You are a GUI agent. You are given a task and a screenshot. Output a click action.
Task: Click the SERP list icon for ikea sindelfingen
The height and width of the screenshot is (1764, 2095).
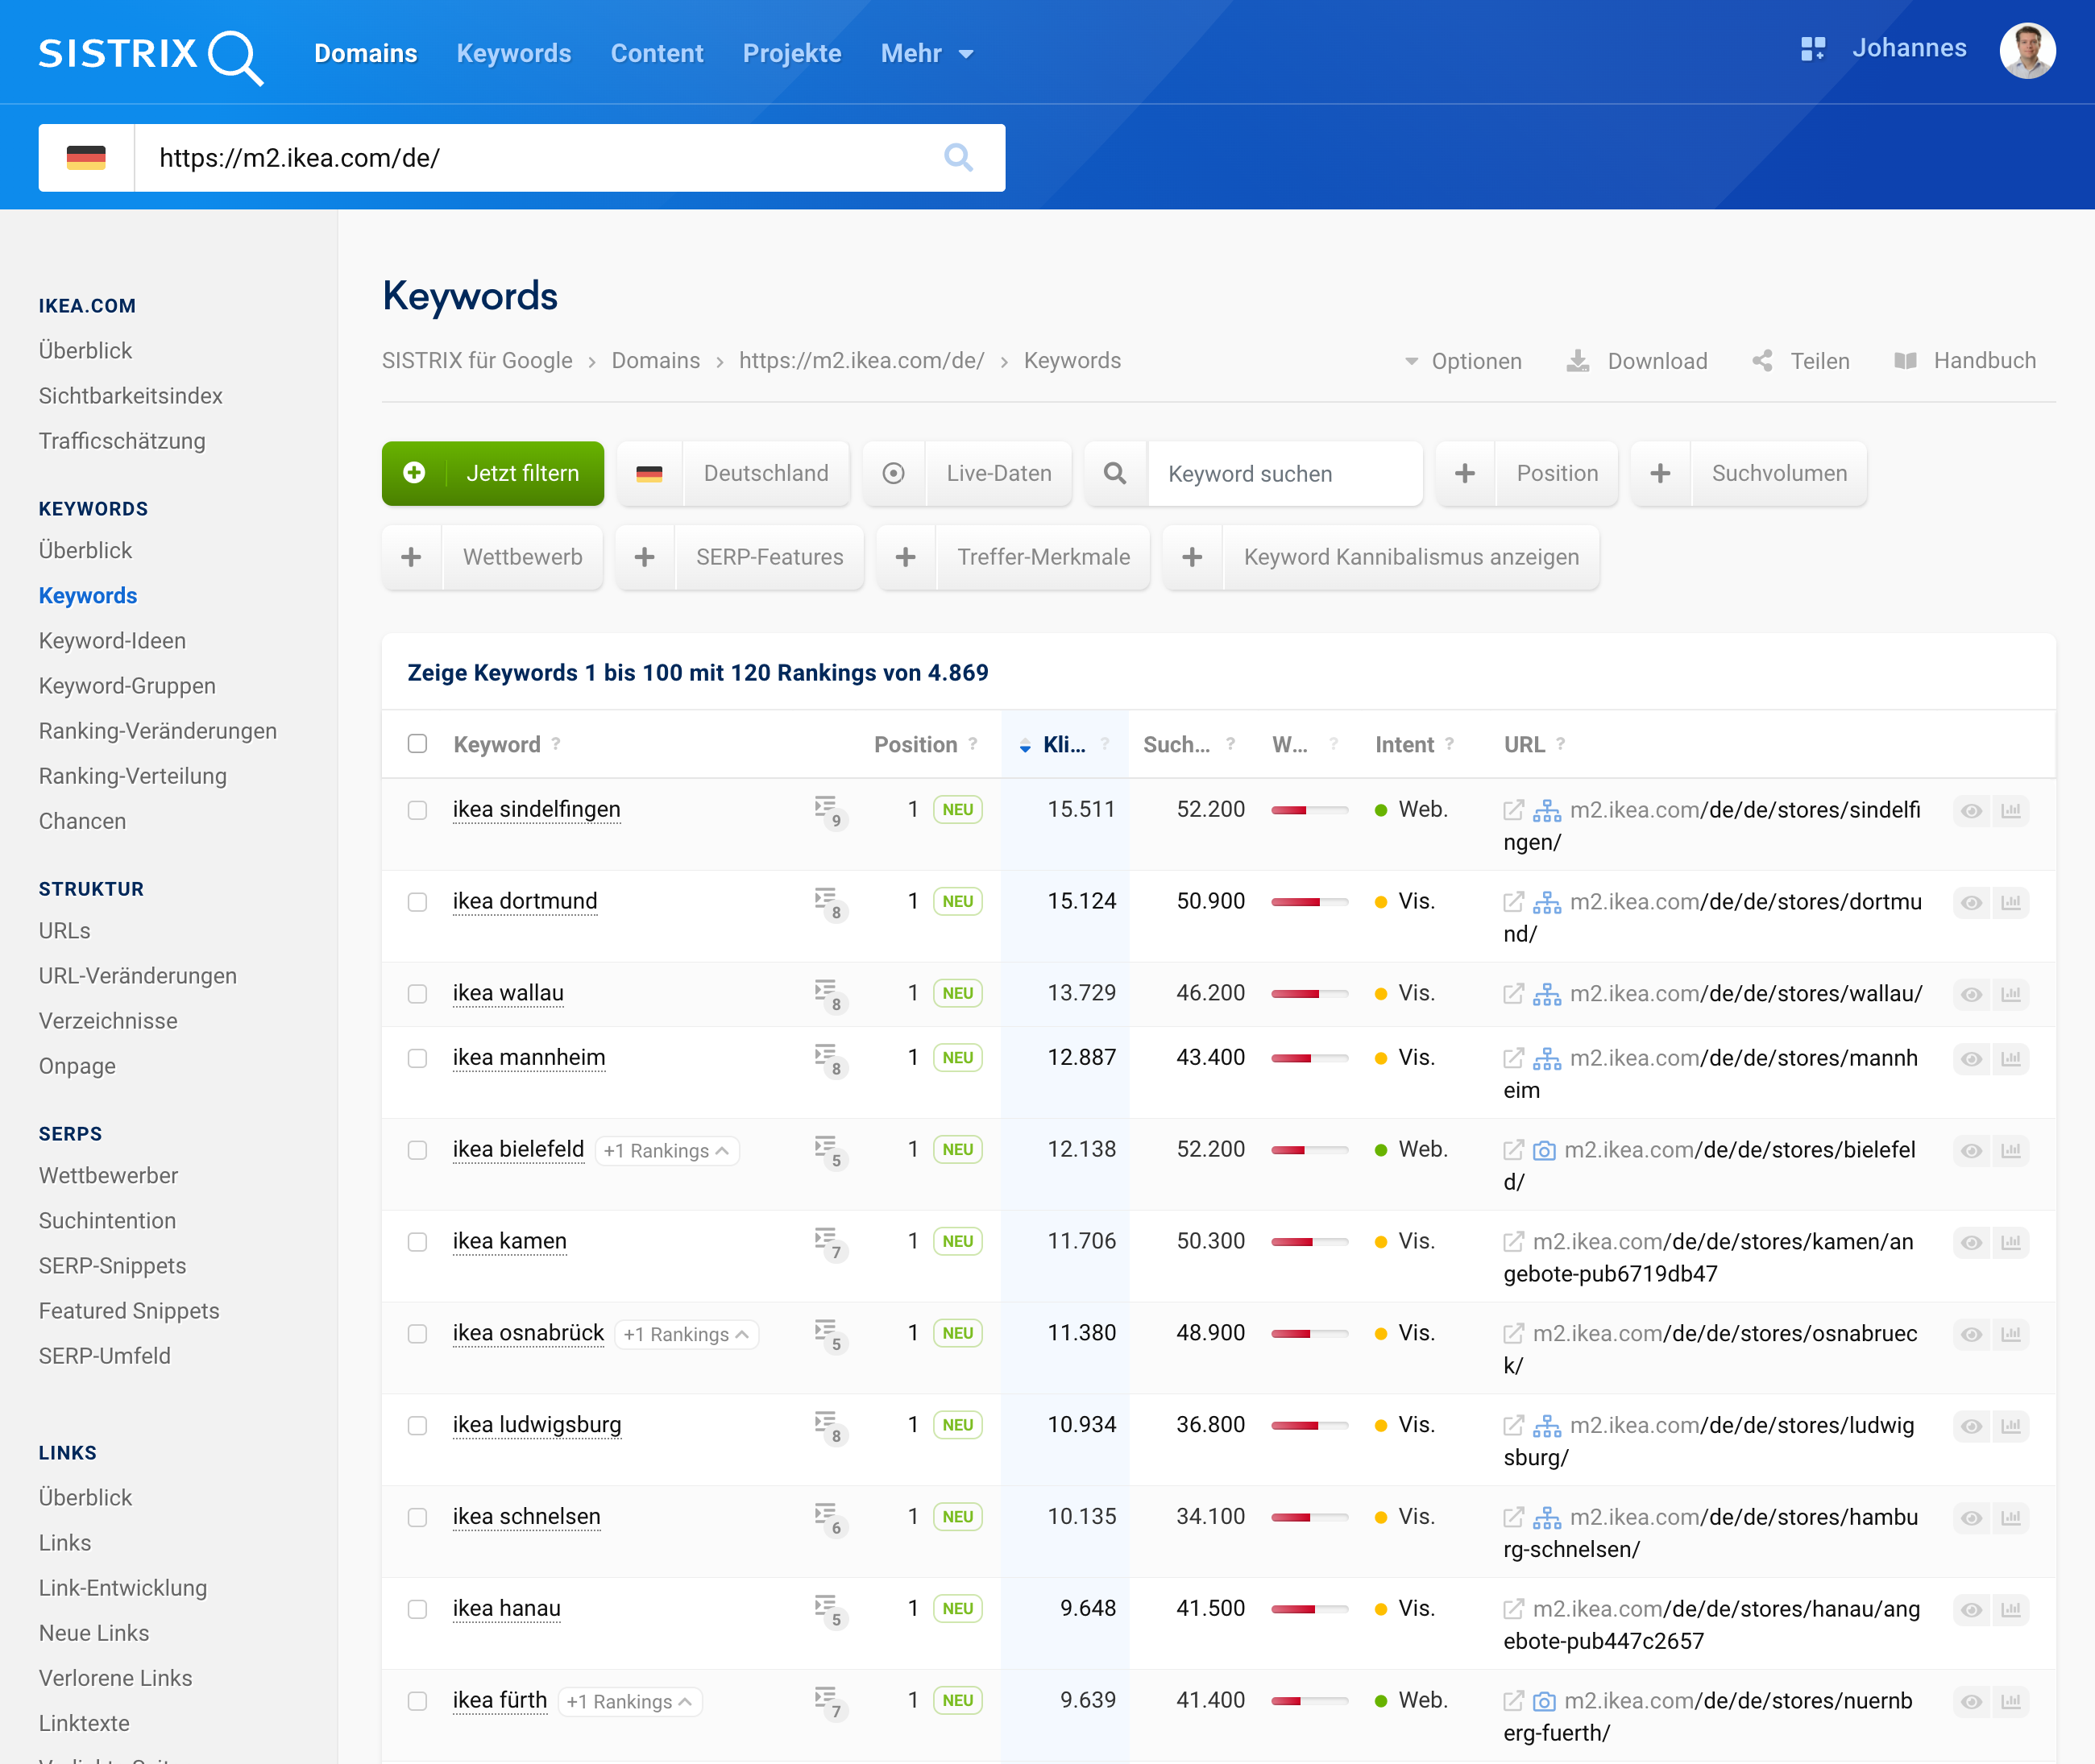pyautogui.click(x=827, y=807)
